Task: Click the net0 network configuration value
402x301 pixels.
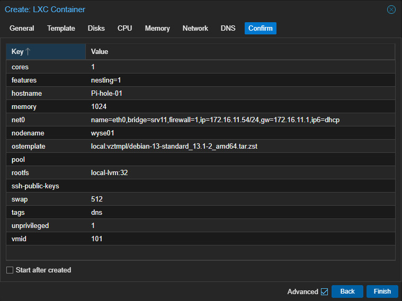Action: [216, 120]
